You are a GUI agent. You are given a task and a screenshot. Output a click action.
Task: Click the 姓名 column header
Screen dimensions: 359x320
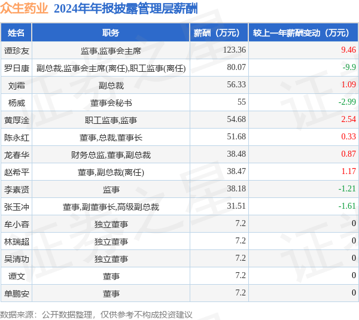[16, 33]
